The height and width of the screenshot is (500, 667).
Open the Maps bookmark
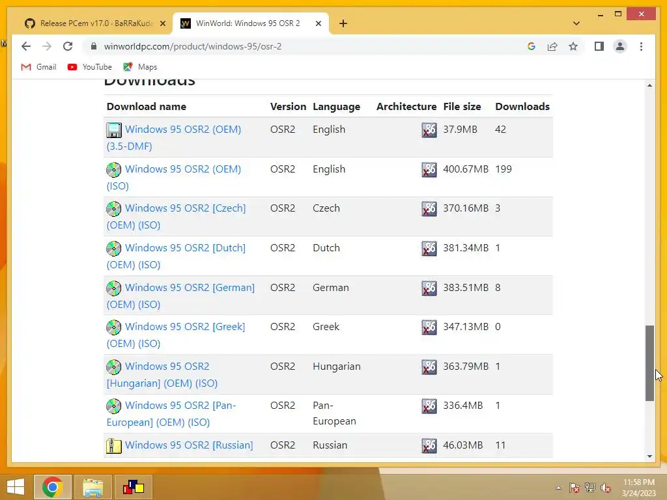point(141,67)
